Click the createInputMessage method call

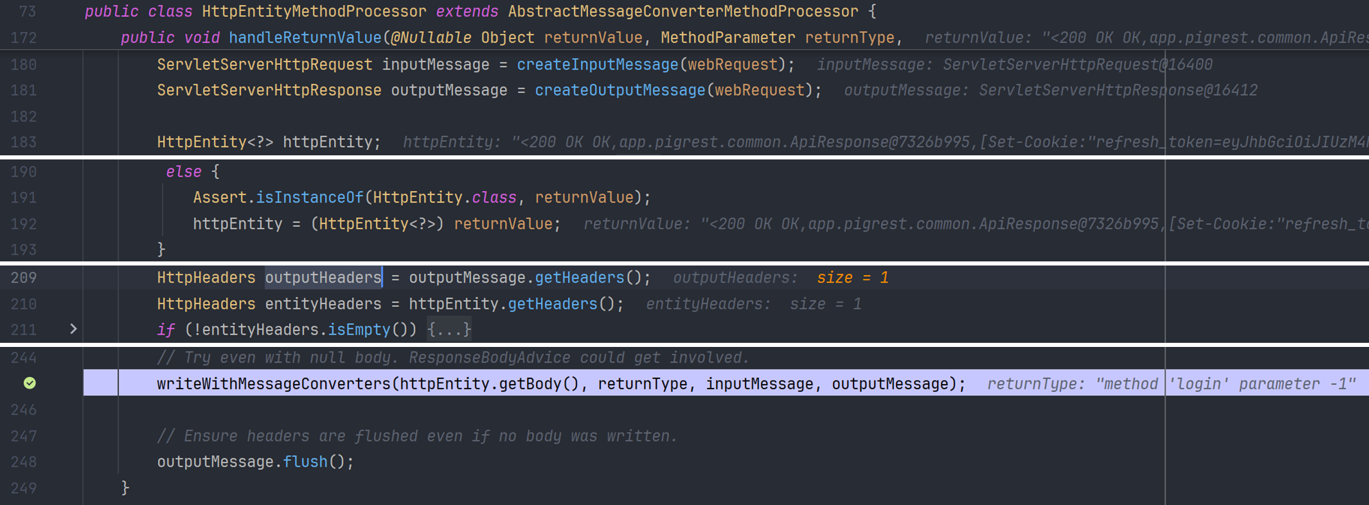597,64
